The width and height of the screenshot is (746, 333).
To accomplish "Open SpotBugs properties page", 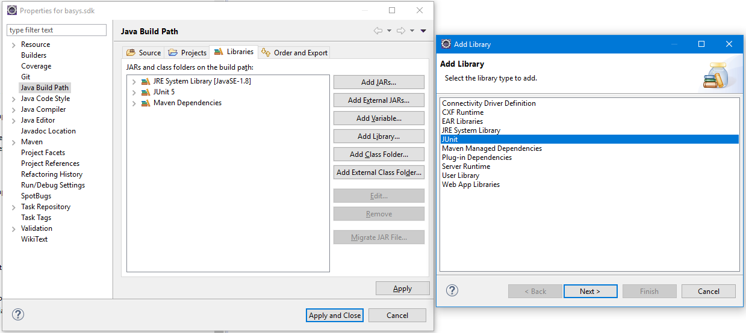I will click(36, 196).
